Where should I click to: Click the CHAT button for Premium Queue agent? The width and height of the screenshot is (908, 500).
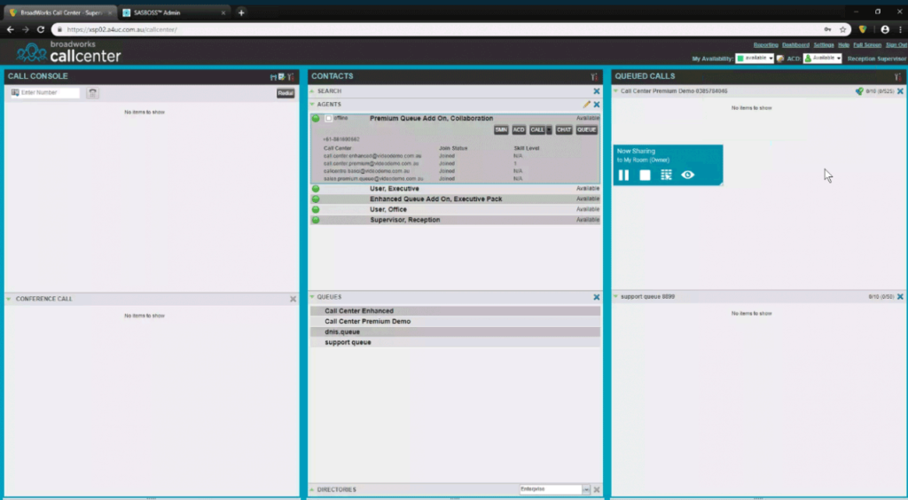(x=563, y=130)
